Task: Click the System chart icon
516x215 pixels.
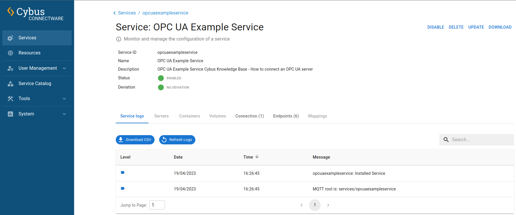Action: coord(10,114)
